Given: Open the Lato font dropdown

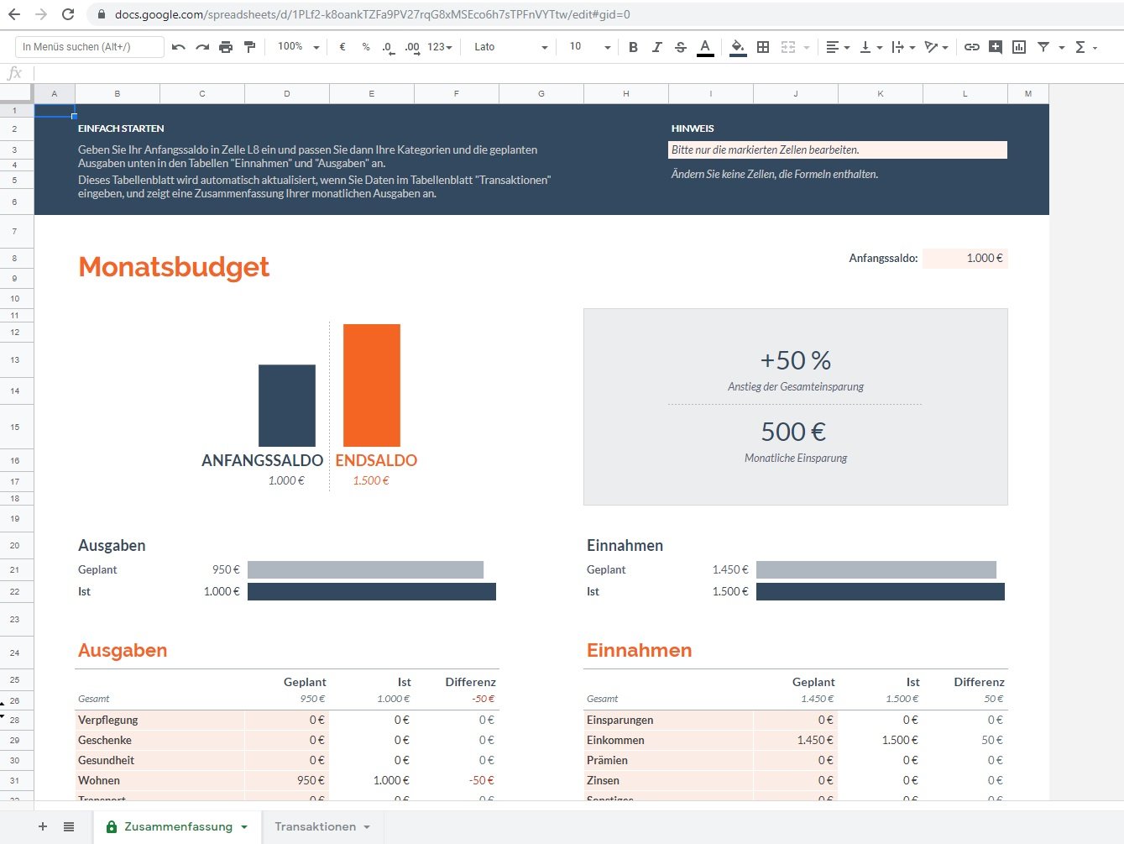Looking at the screenshot, I should (510, 47).
